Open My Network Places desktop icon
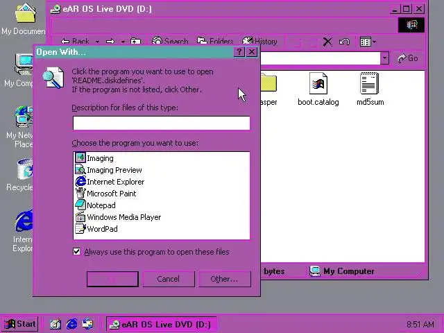 20,128
